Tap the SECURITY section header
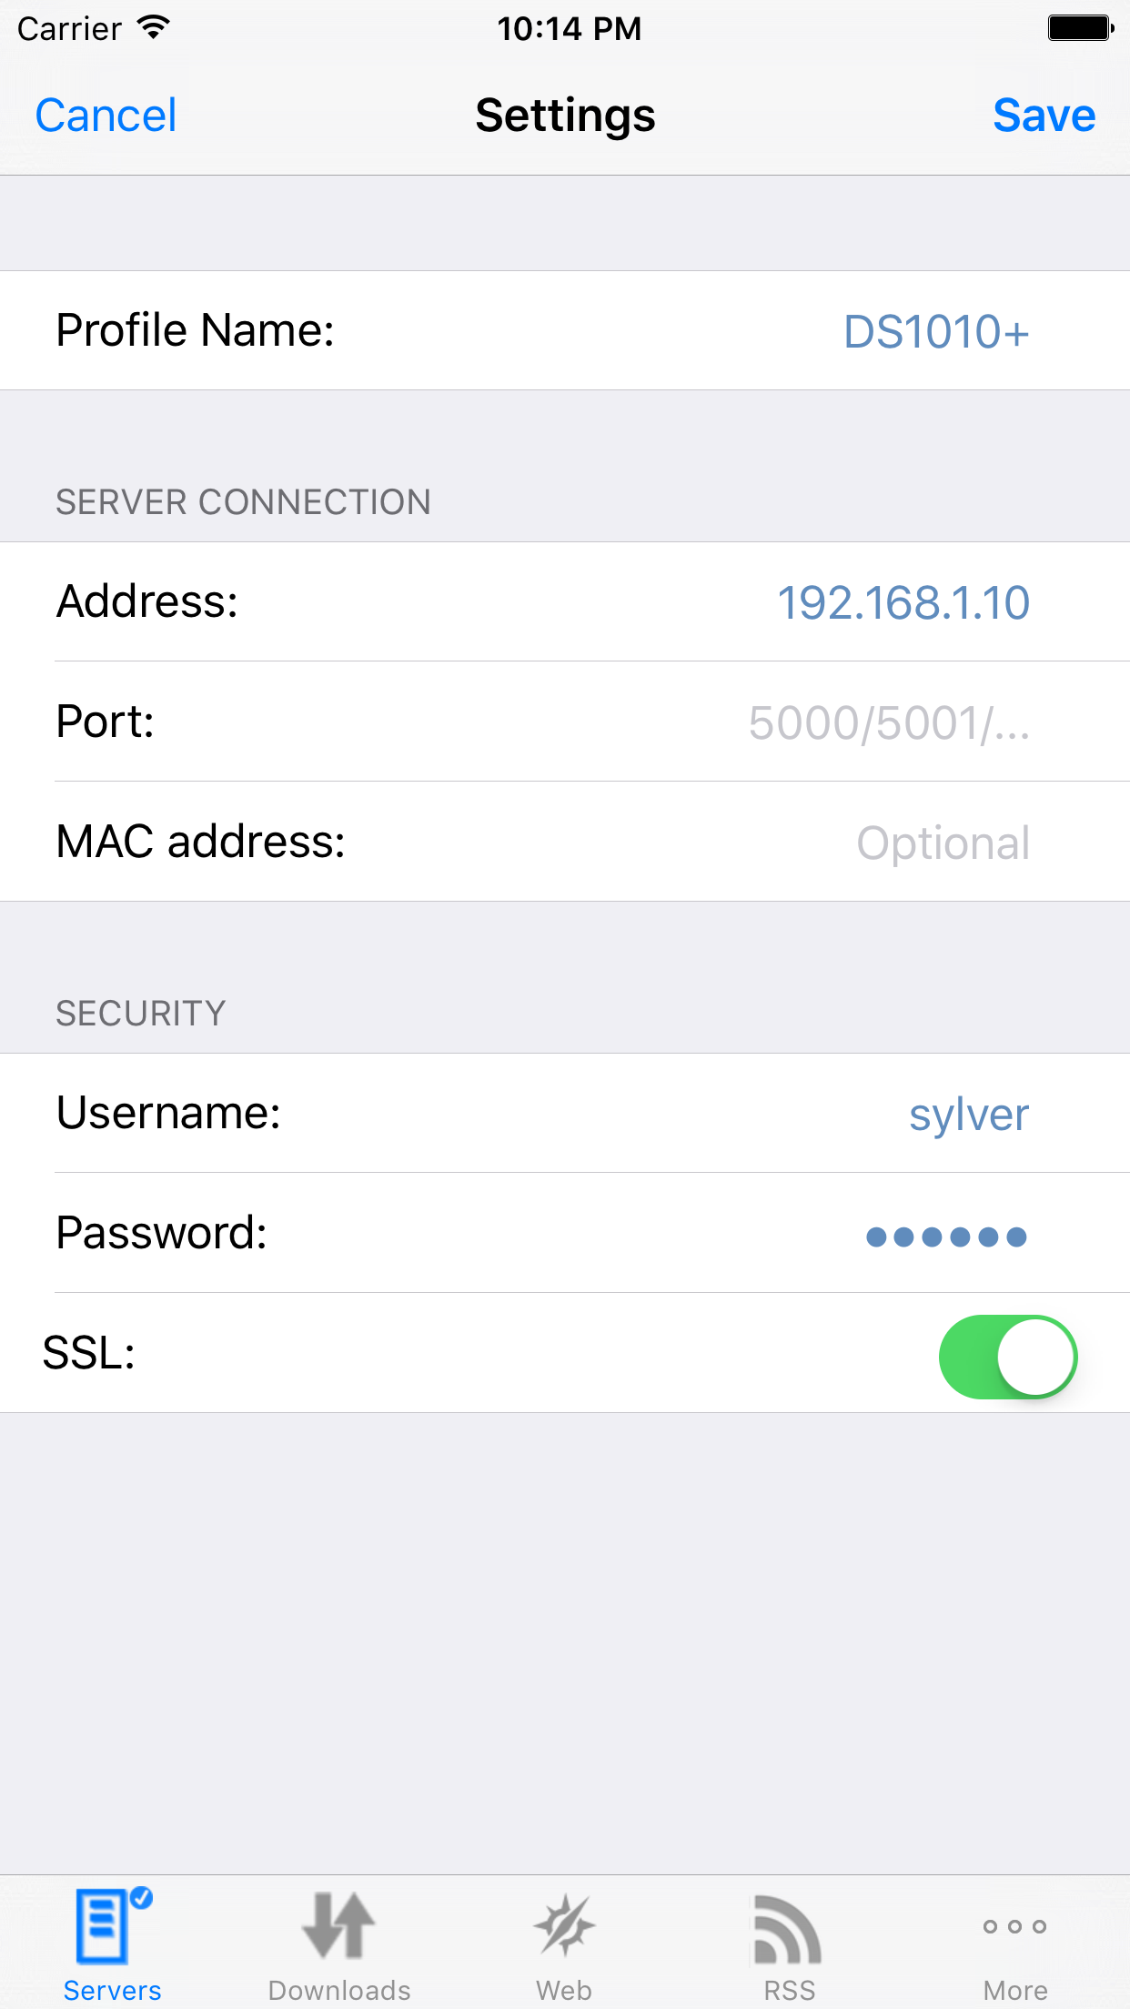 tap(139, 1013)
